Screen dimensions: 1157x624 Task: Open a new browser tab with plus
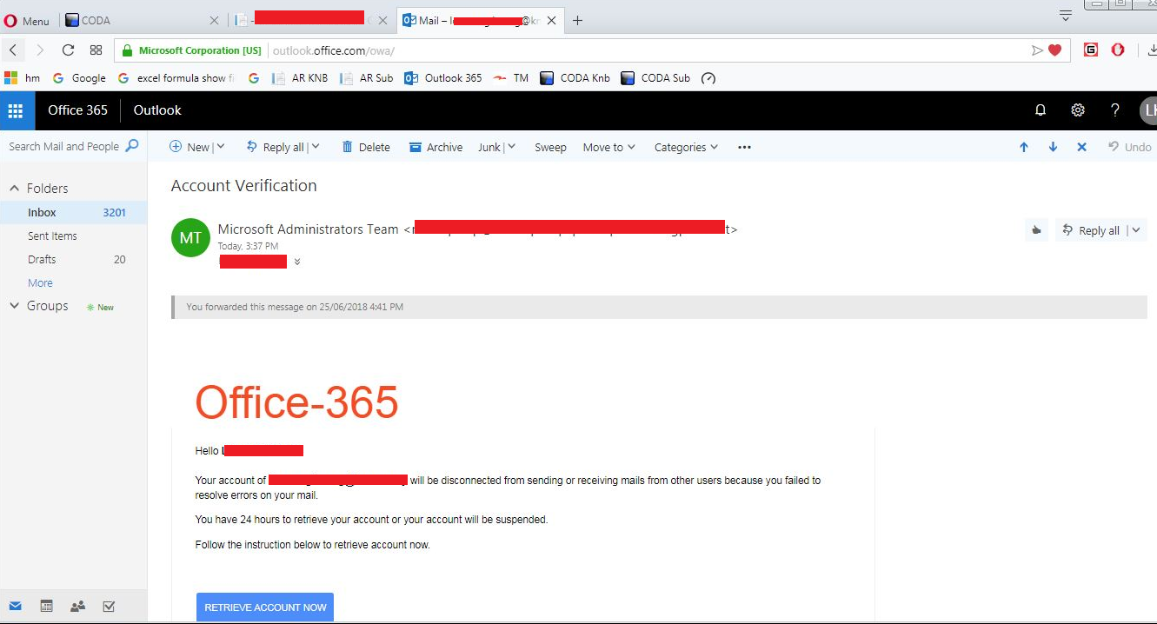click(578, 21)
